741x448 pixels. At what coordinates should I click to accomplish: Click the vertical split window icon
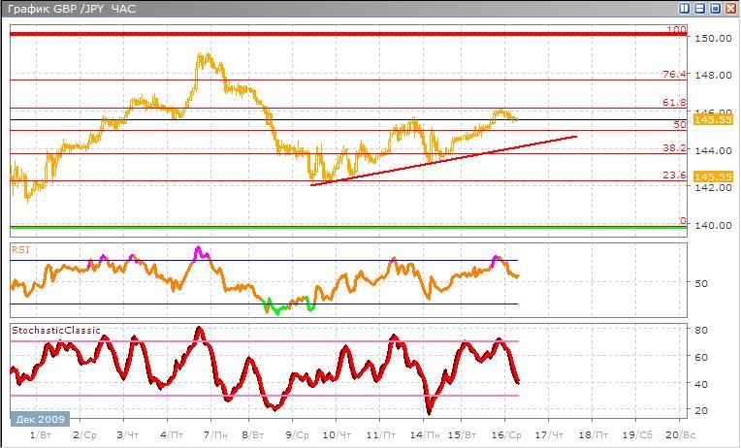point(684,9)
